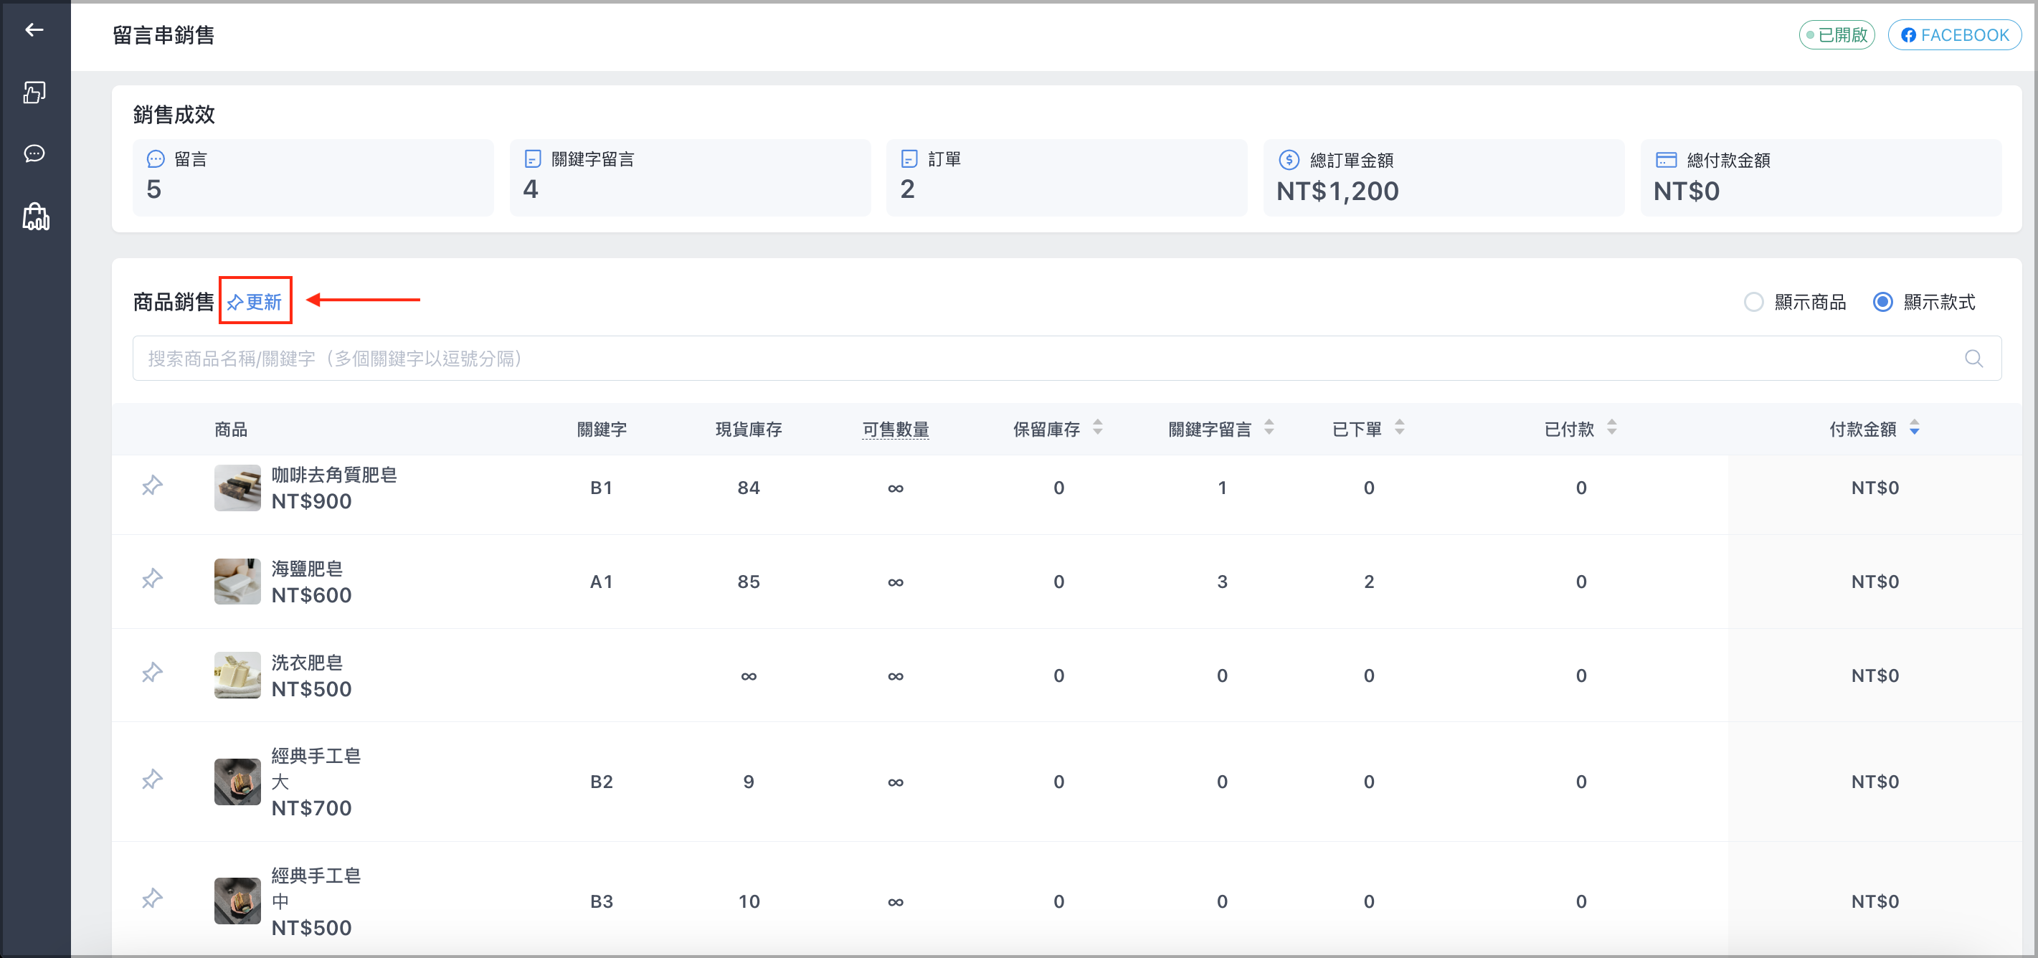Sort by 付款金額 column
The width and height of the screenshot is (2038, 958).
tap(1915, 428)
